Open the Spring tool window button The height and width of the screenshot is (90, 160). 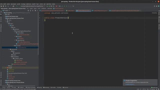tap(39, 87)
